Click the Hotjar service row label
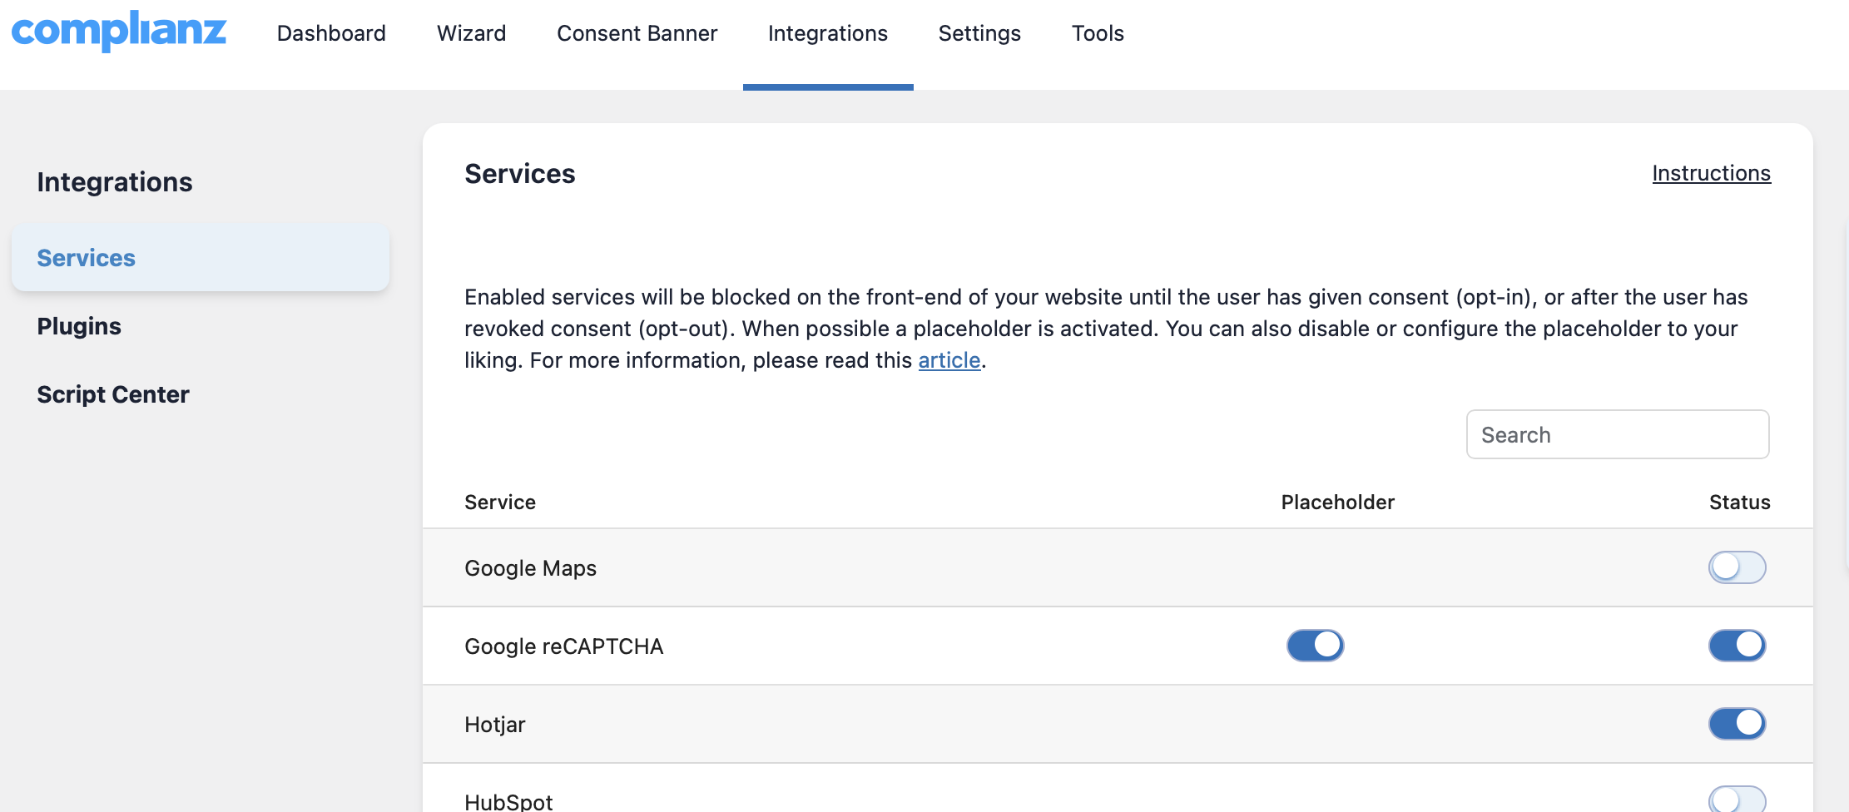 [494, 725]
